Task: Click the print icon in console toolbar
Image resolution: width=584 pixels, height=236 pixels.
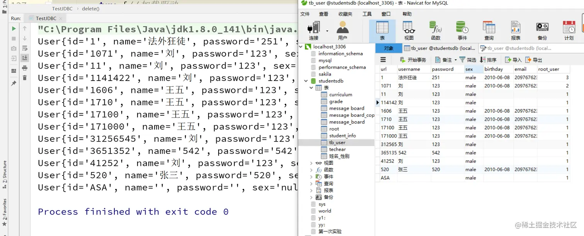Action: (x=25, y=68)
